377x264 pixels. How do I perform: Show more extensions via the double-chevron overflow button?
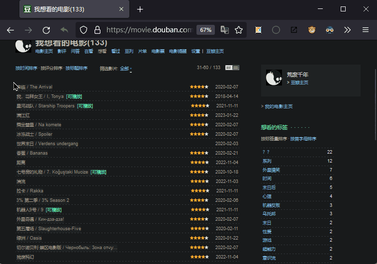347,30
